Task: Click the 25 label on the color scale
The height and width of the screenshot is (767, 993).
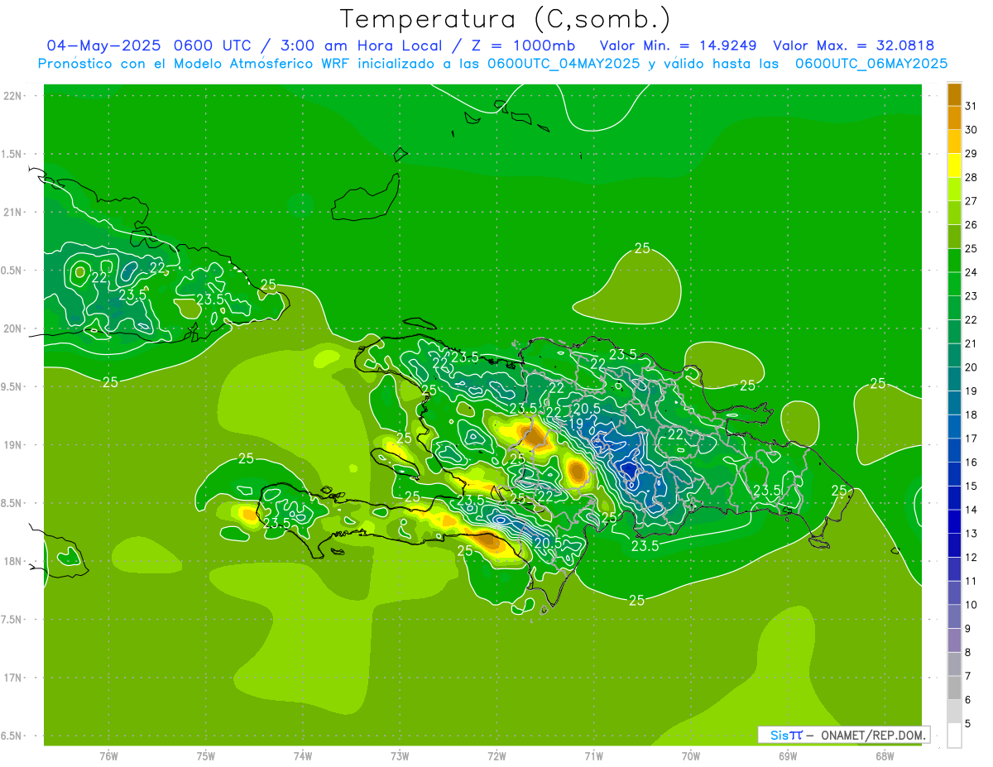Action: pos(971,248)
